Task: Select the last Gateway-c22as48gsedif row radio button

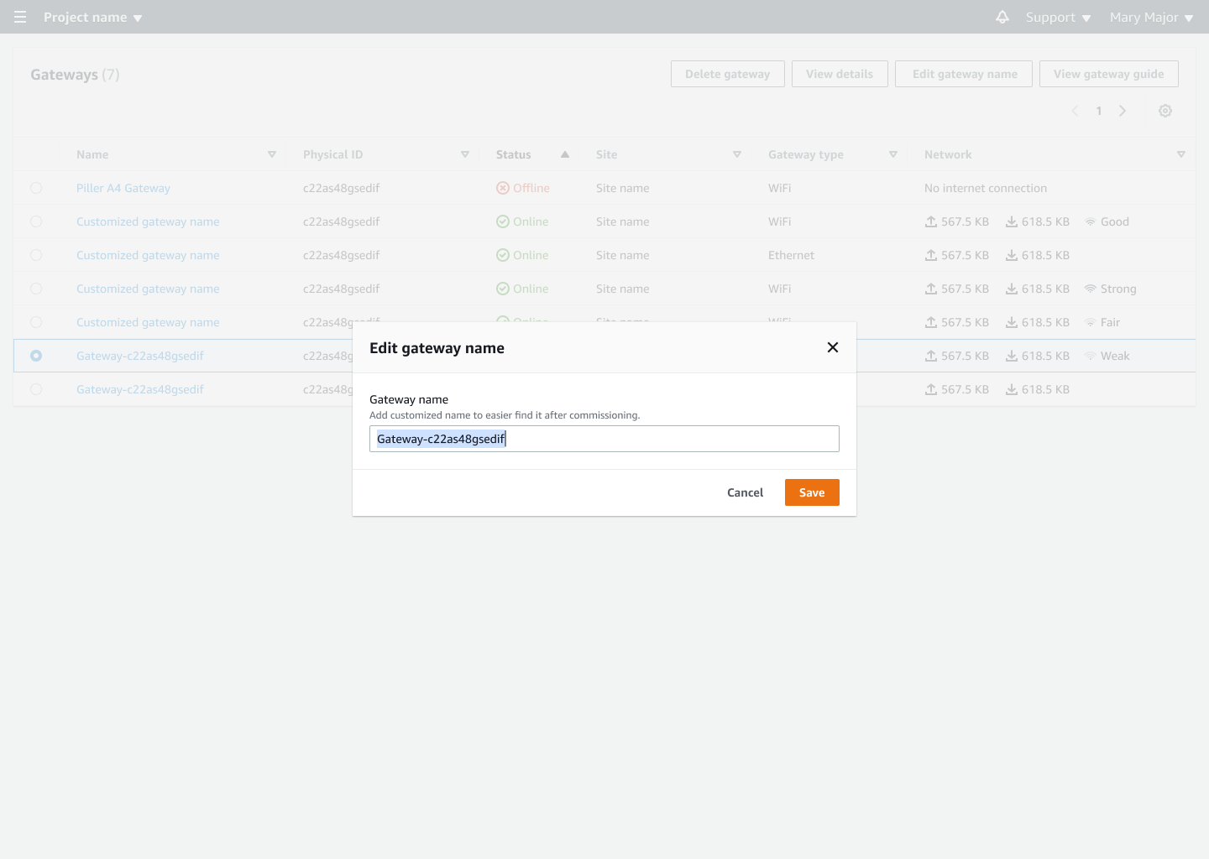Action: 36,389
